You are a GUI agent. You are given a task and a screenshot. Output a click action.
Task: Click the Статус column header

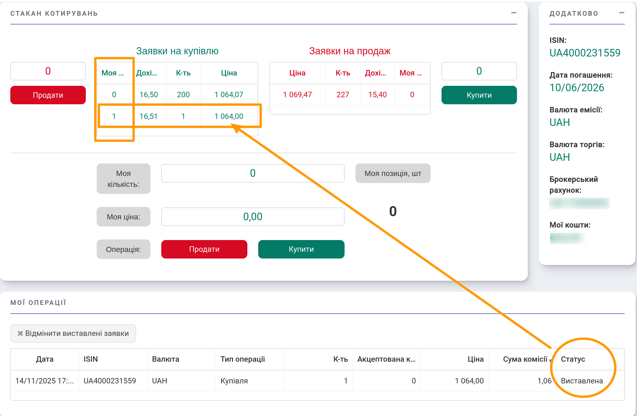coord(573,359)
